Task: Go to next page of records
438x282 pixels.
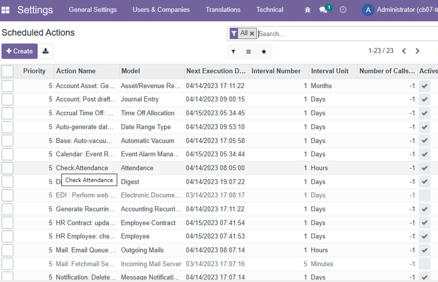Action: click(417, 51)
